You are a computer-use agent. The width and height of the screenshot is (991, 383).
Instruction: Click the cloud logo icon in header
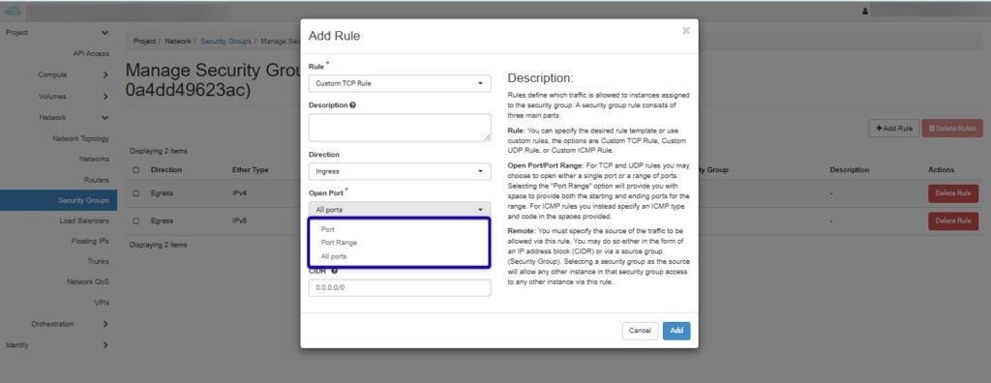pos(13,12)
